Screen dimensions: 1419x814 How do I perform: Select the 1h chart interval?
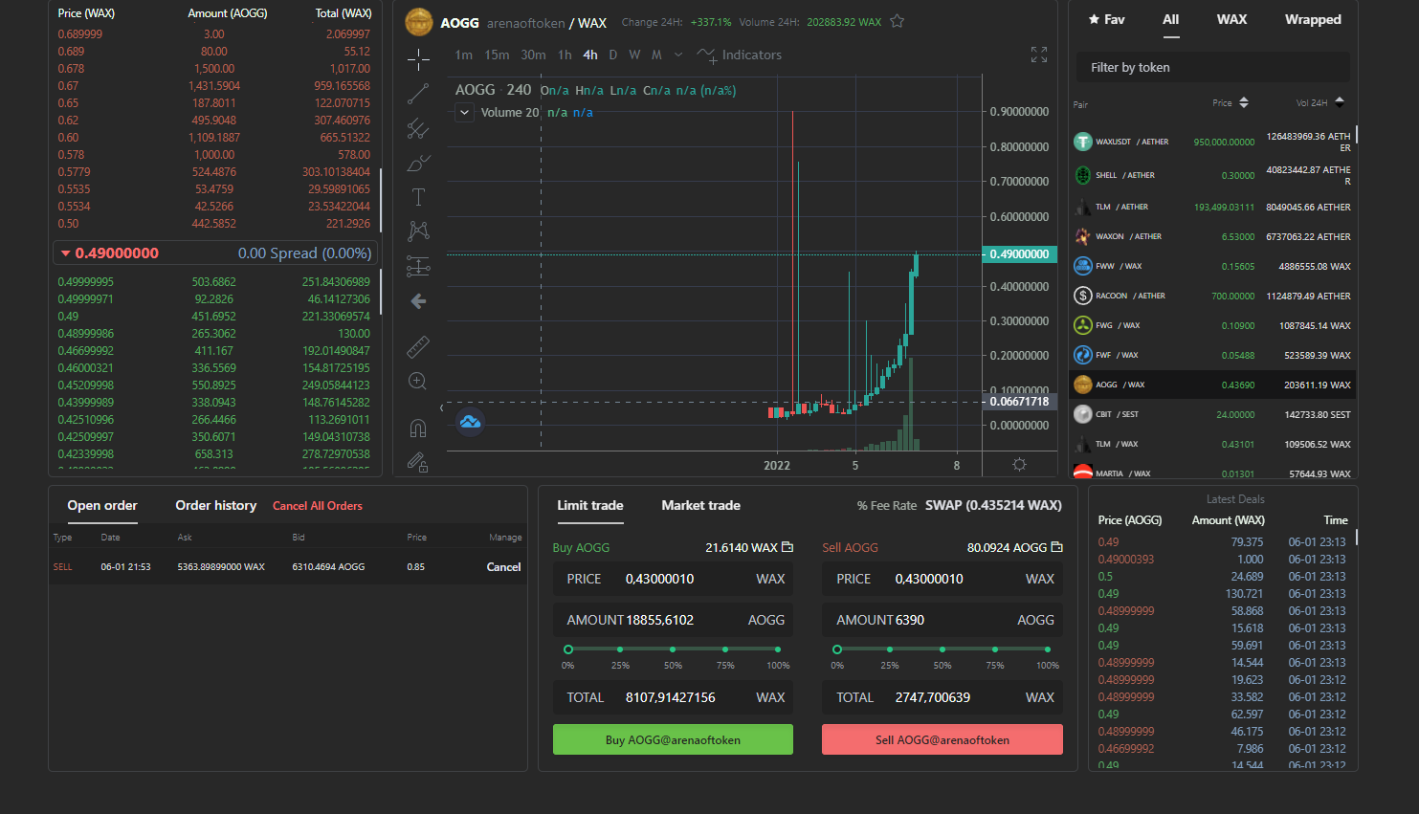[565, 55]
